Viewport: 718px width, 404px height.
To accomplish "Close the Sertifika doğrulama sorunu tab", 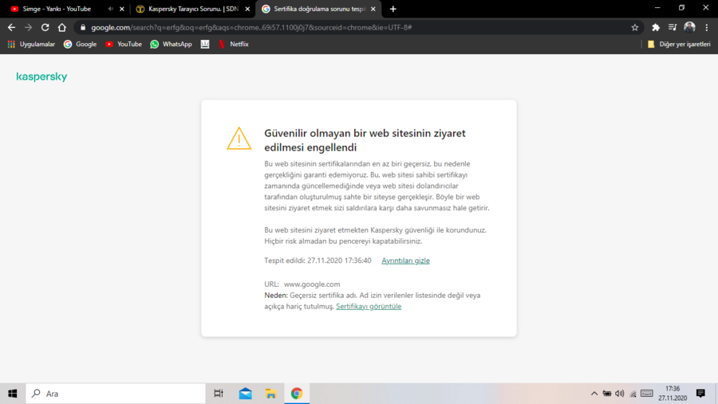I will (x=373, y=9).
